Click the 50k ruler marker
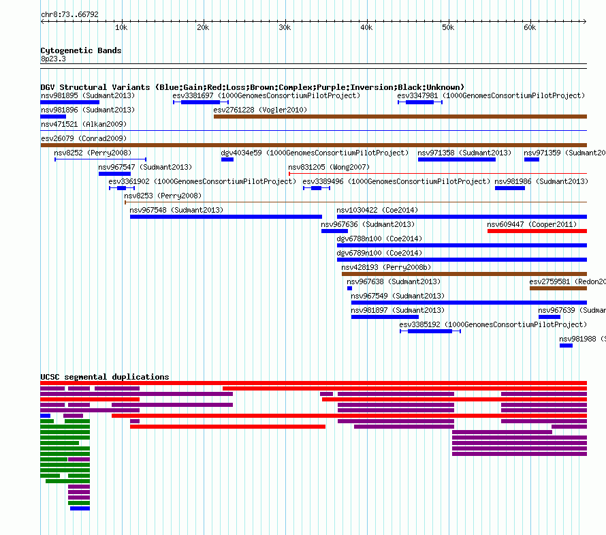This screenshot has height=535, width=606. click(x=448, y=27)
